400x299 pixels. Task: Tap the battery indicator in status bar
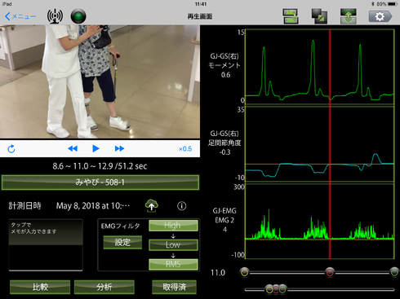tap(393, 4)
